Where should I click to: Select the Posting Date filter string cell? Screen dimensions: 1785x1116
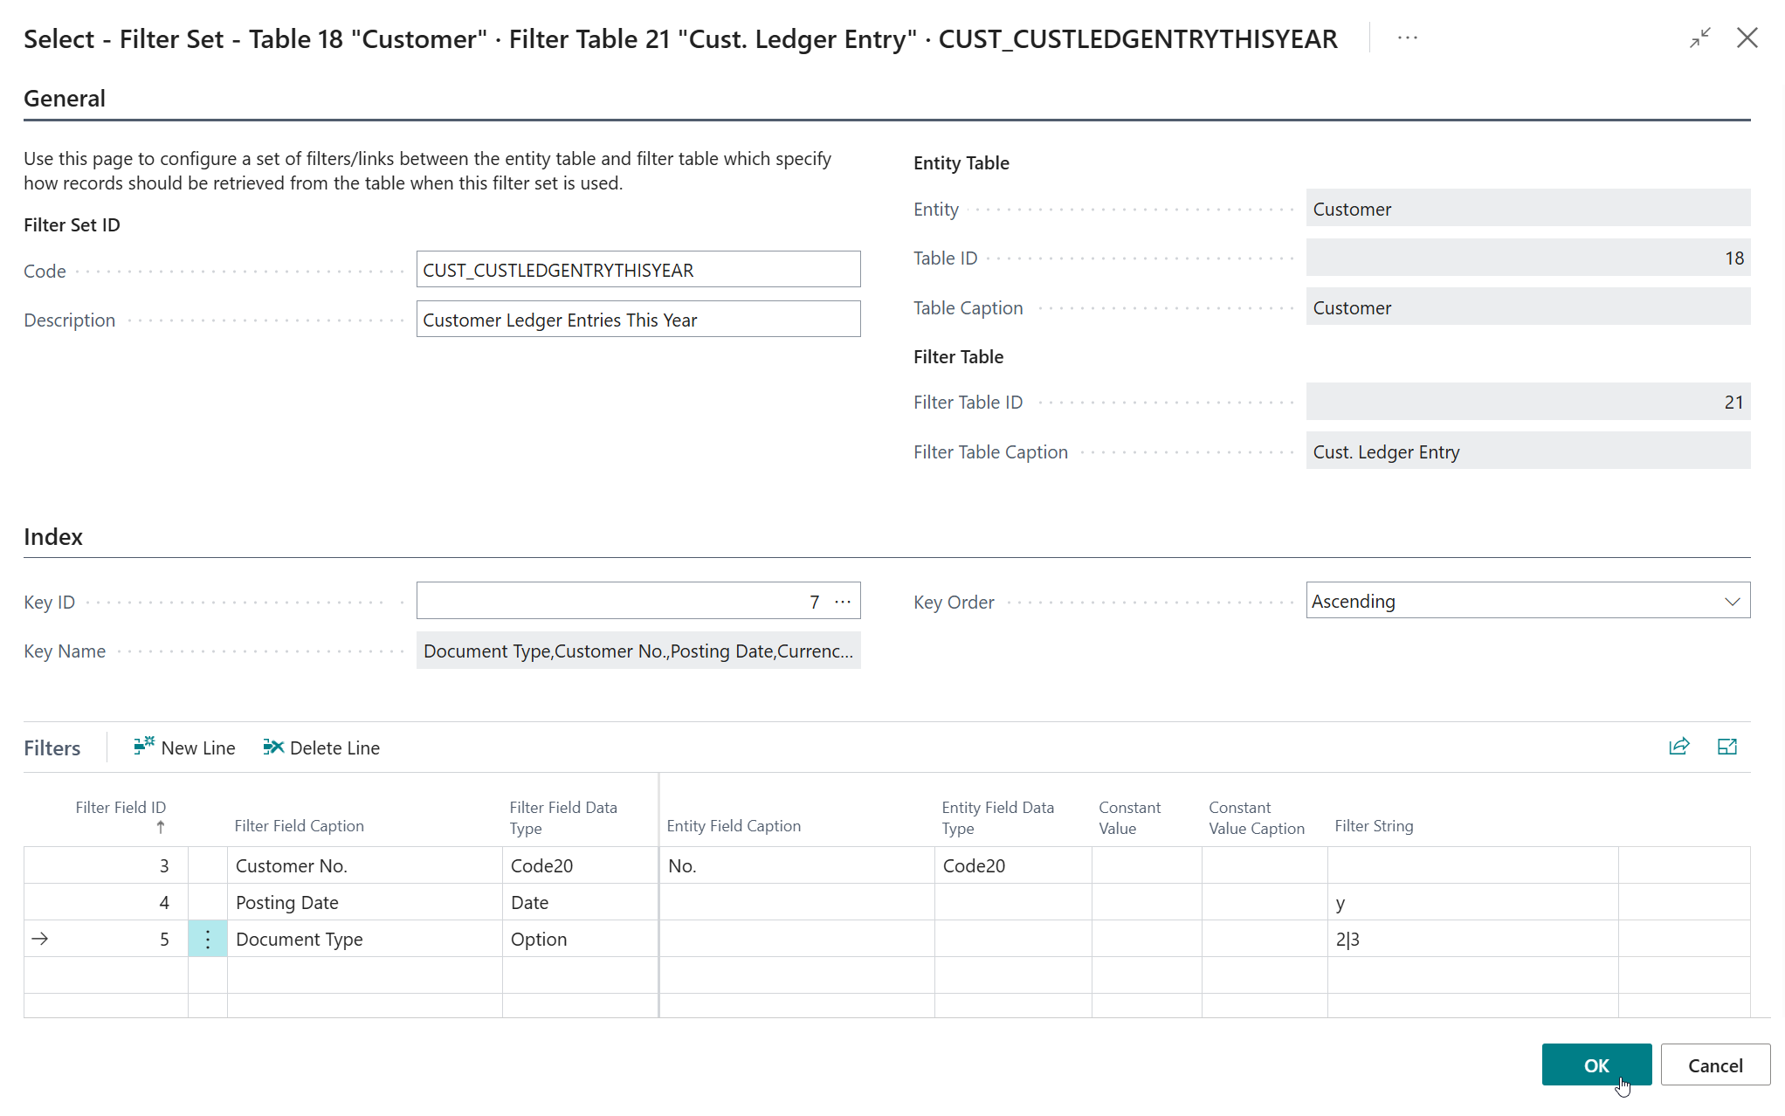tap(1471, 903)
